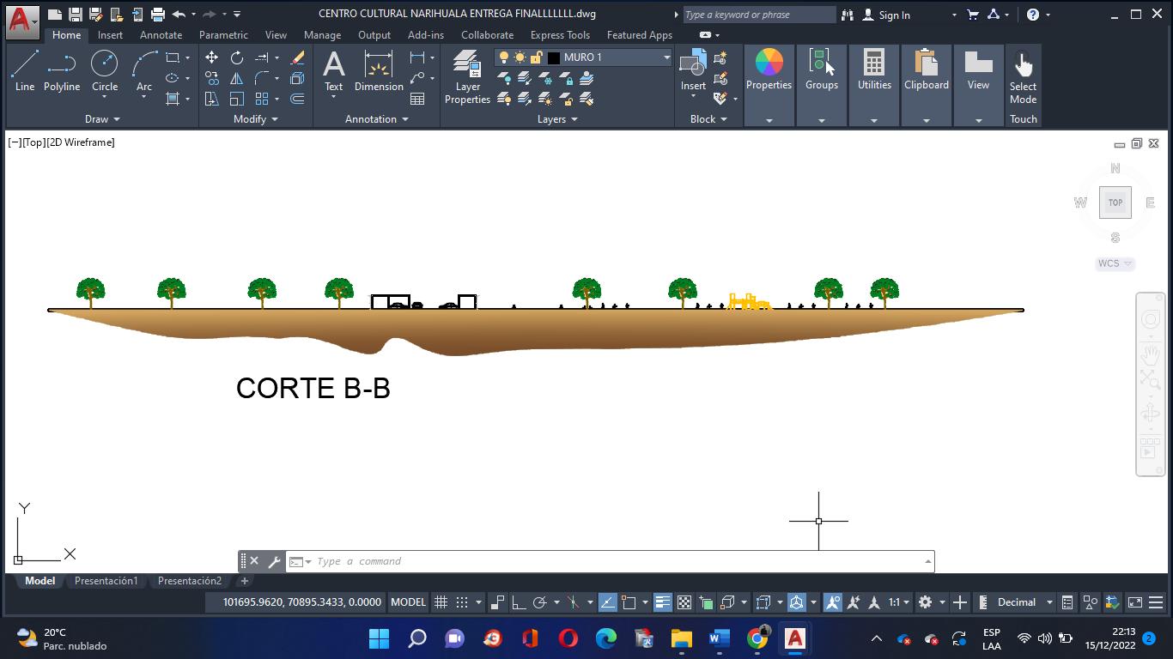
Task: Select the Rotate tool
Action: point(236,57)
